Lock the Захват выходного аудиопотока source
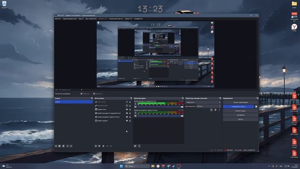 pyautogui.click(x=130, y=113)
